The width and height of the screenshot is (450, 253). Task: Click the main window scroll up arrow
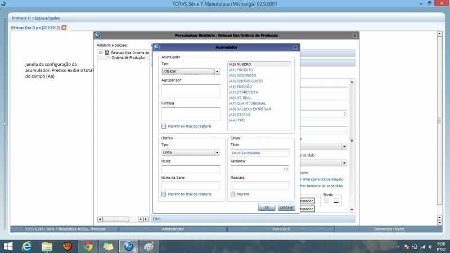coord(439,34)
